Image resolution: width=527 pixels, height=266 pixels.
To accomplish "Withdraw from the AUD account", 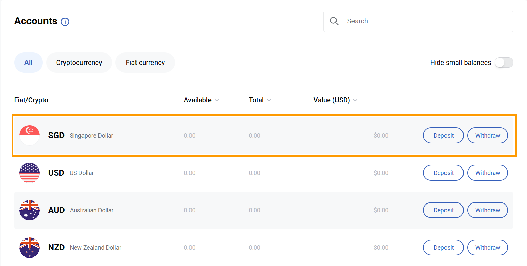I will click(487, 210).
